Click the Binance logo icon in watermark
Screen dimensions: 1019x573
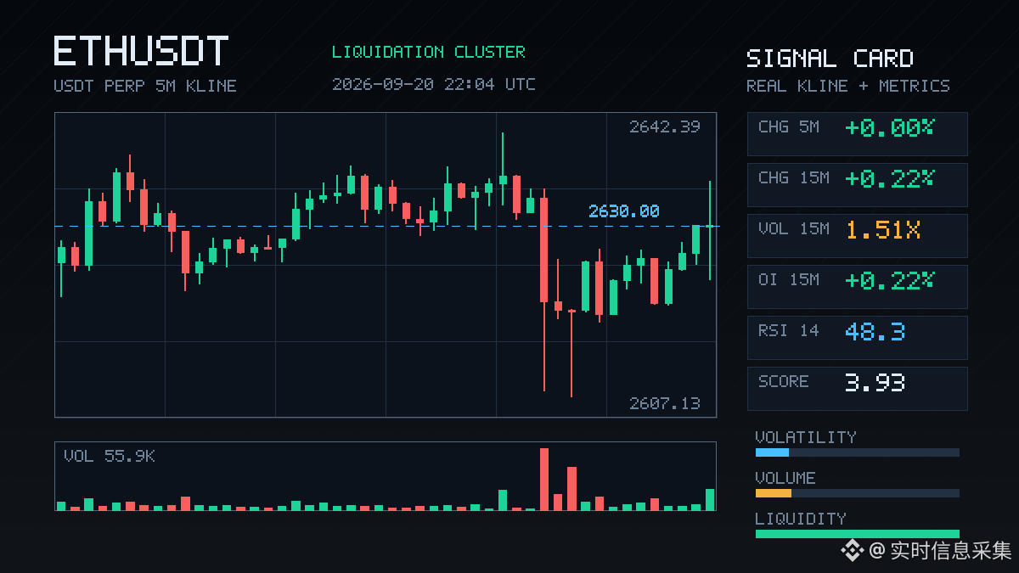(x=852, y=551)
